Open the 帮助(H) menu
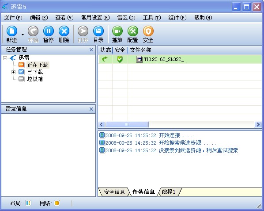Viewport: 264px width, 211px height. (203, 18)
